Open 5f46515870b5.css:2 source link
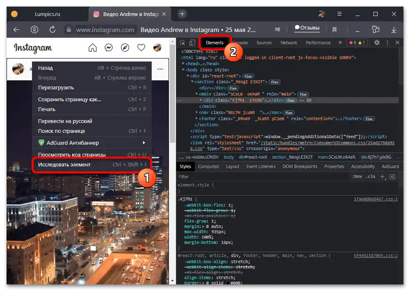Image resolution: width=410 pixels, height=291 pixels. point(376,255)
